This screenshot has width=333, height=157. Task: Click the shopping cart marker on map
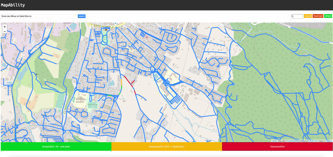pyautogui.click(x=147, y=37)
